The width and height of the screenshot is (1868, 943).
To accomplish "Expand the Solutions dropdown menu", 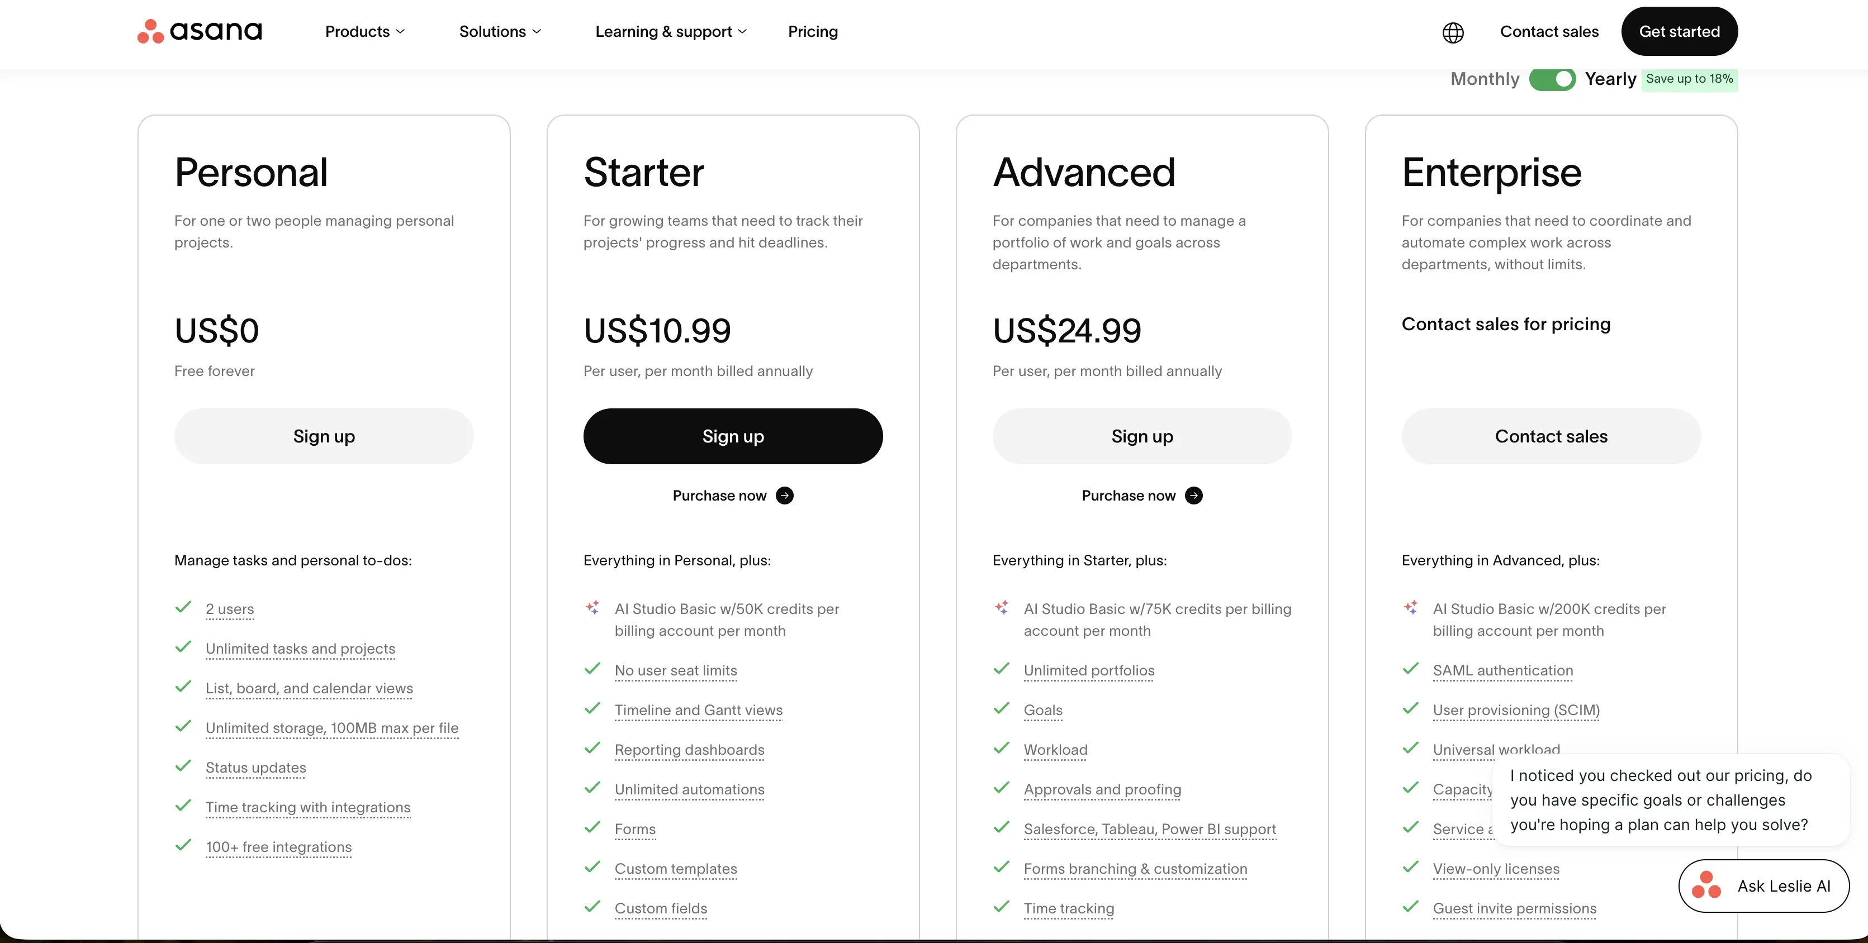I will [x=500, y=31].
